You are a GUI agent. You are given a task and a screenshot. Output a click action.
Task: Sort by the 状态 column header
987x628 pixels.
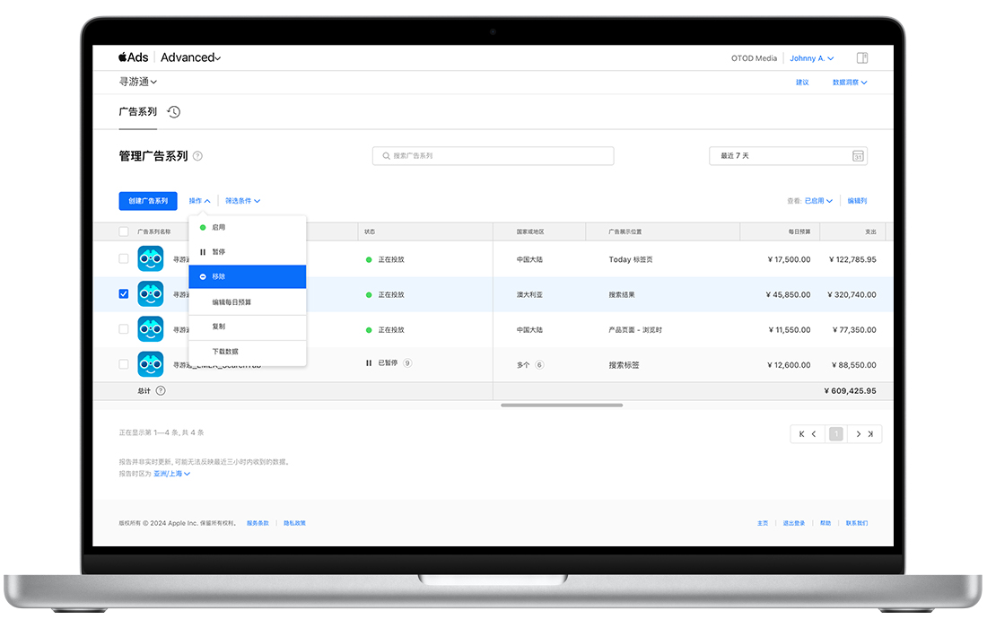pos(370,231)
